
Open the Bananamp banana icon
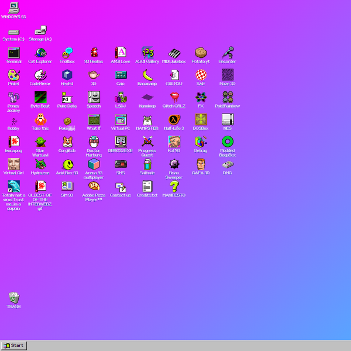[x=147, y=75]
